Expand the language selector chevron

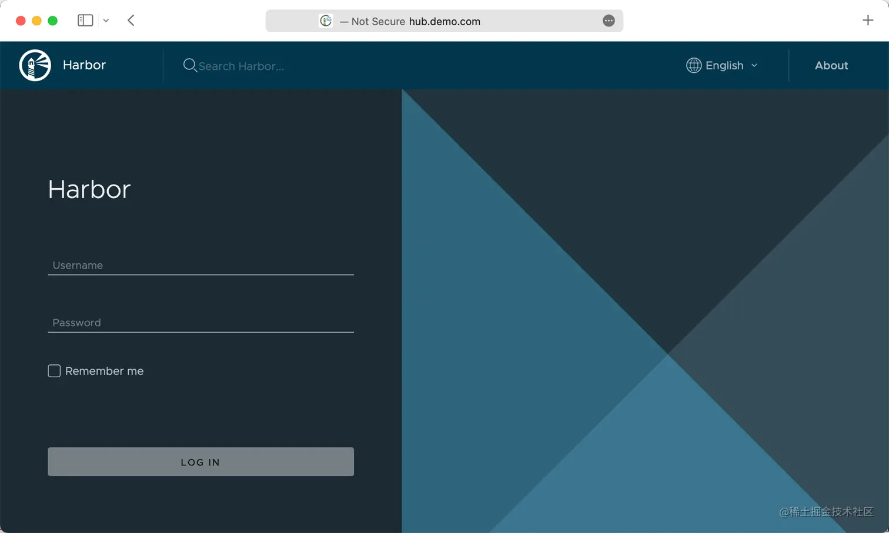pos(754,66)
